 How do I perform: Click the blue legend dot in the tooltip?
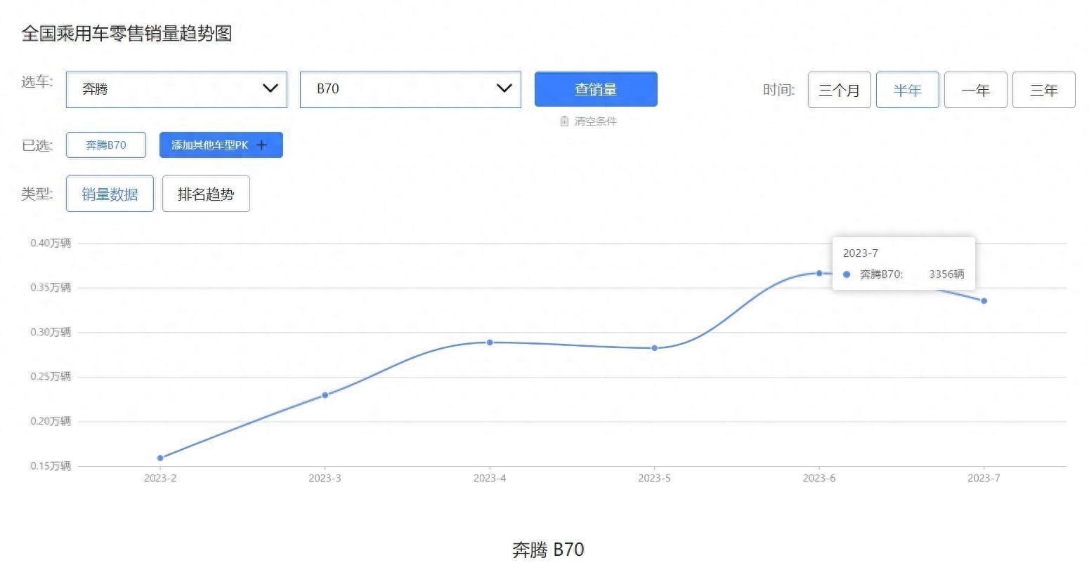[847, 274]
